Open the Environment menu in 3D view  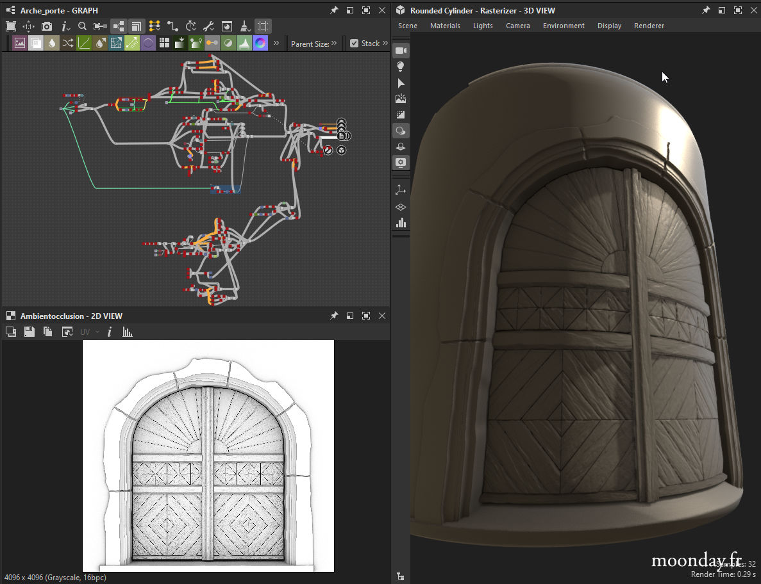pos(564,26)
